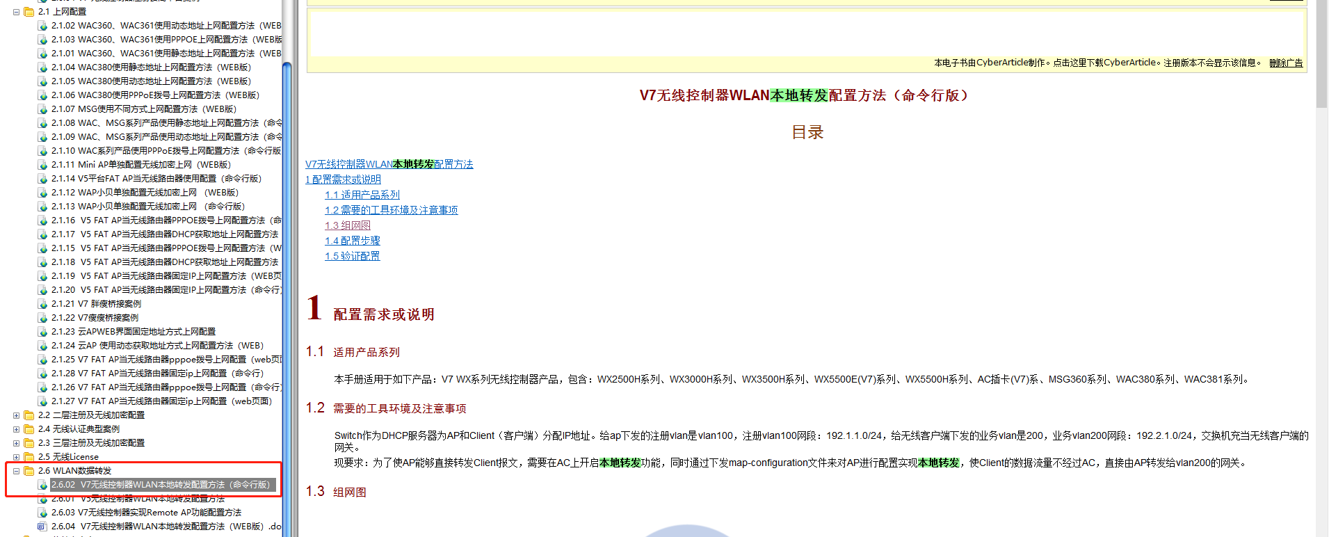The width and height of the screenshot is (1329, 537).
Task: Click the content pane vertical scrollbar thumb
Action: tap(1322, 54)
